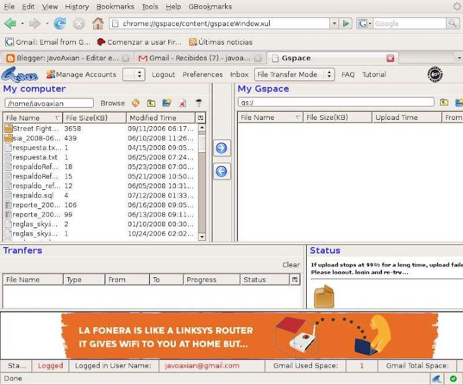This screenshot has width=463, height=385.
Task: Click the round badge icon beside Tutorial
Action: [x=435, y=75]
